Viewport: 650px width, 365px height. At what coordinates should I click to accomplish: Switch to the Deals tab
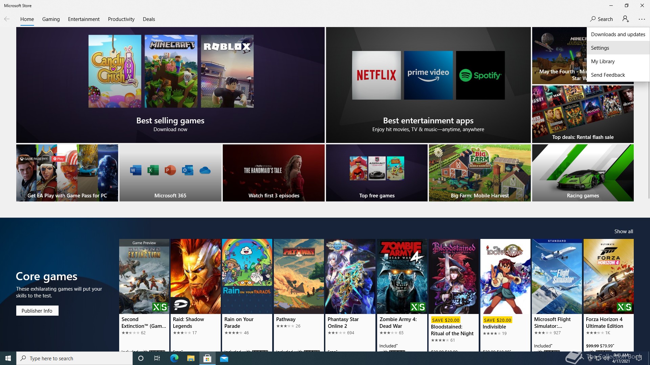point(149,19)
